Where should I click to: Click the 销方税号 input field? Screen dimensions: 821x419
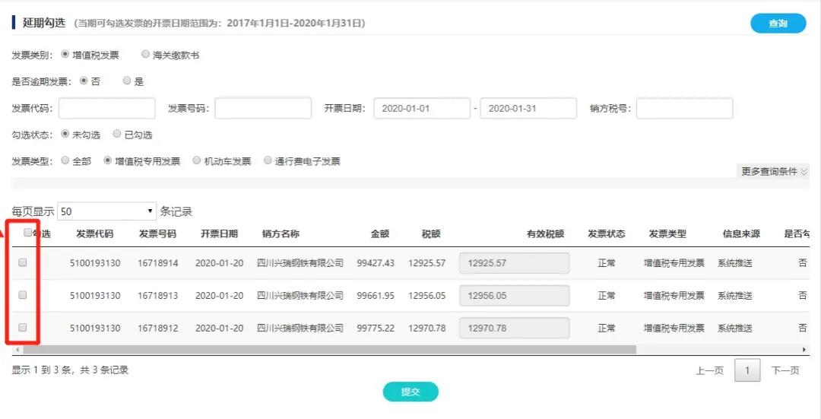point(684,109)
